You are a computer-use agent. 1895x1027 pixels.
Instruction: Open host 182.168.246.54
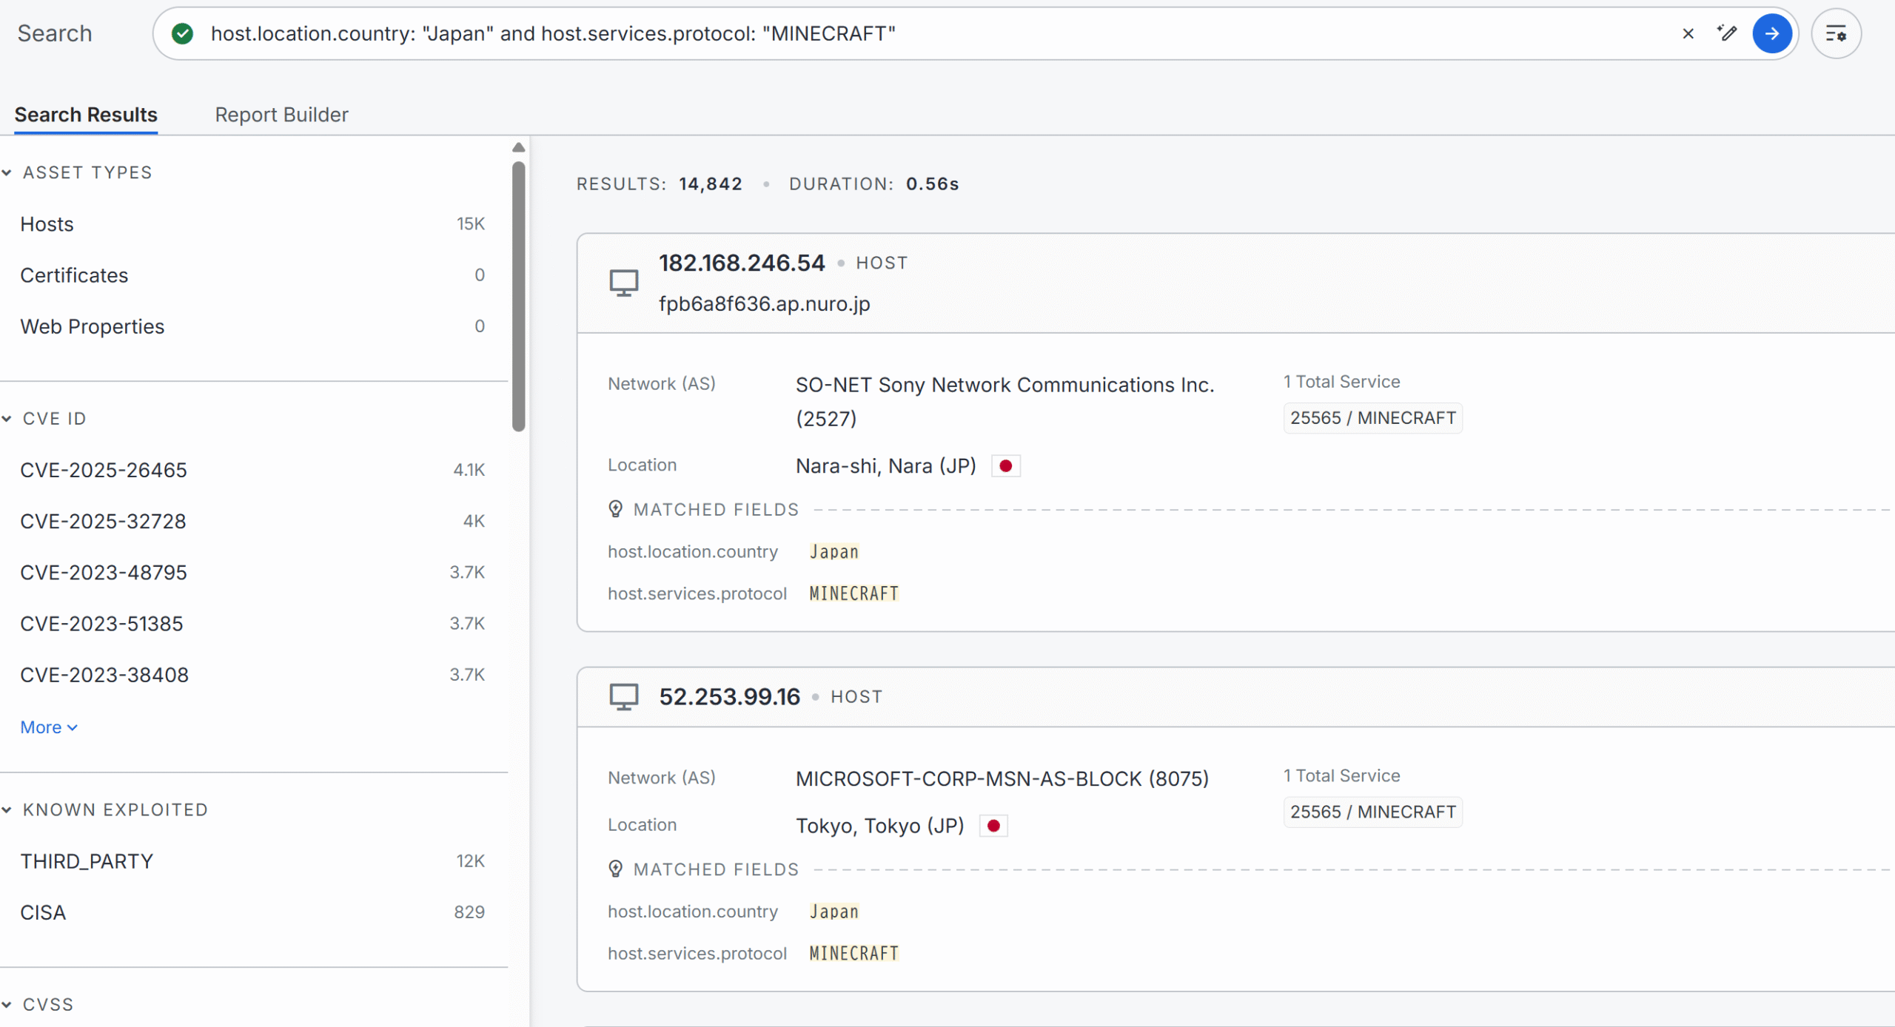(x=742, y=263)
